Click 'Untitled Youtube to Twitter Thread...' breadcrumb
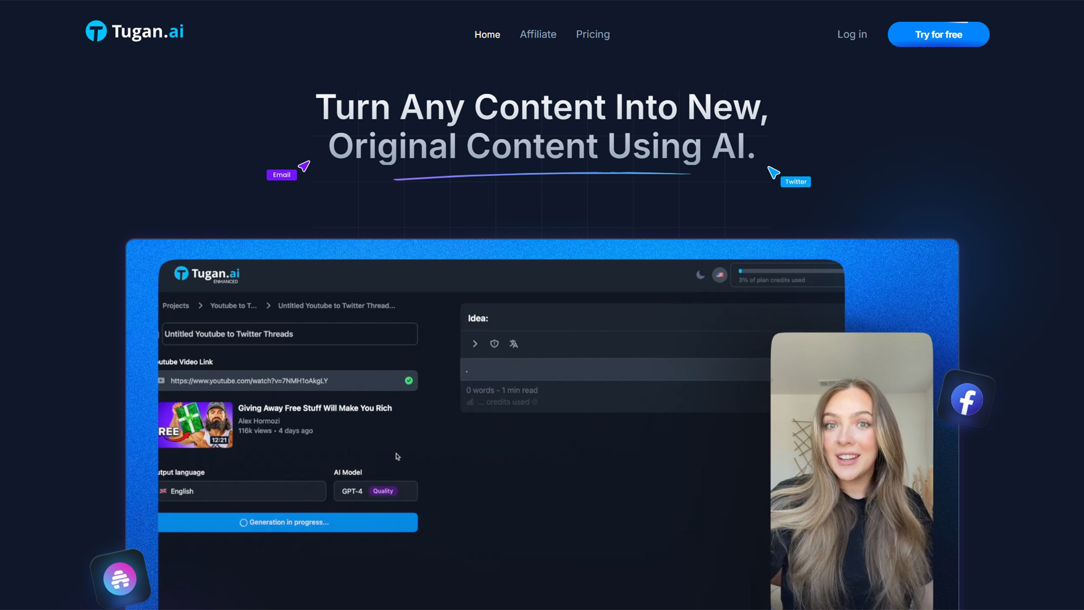 click(x=336, y=306)
